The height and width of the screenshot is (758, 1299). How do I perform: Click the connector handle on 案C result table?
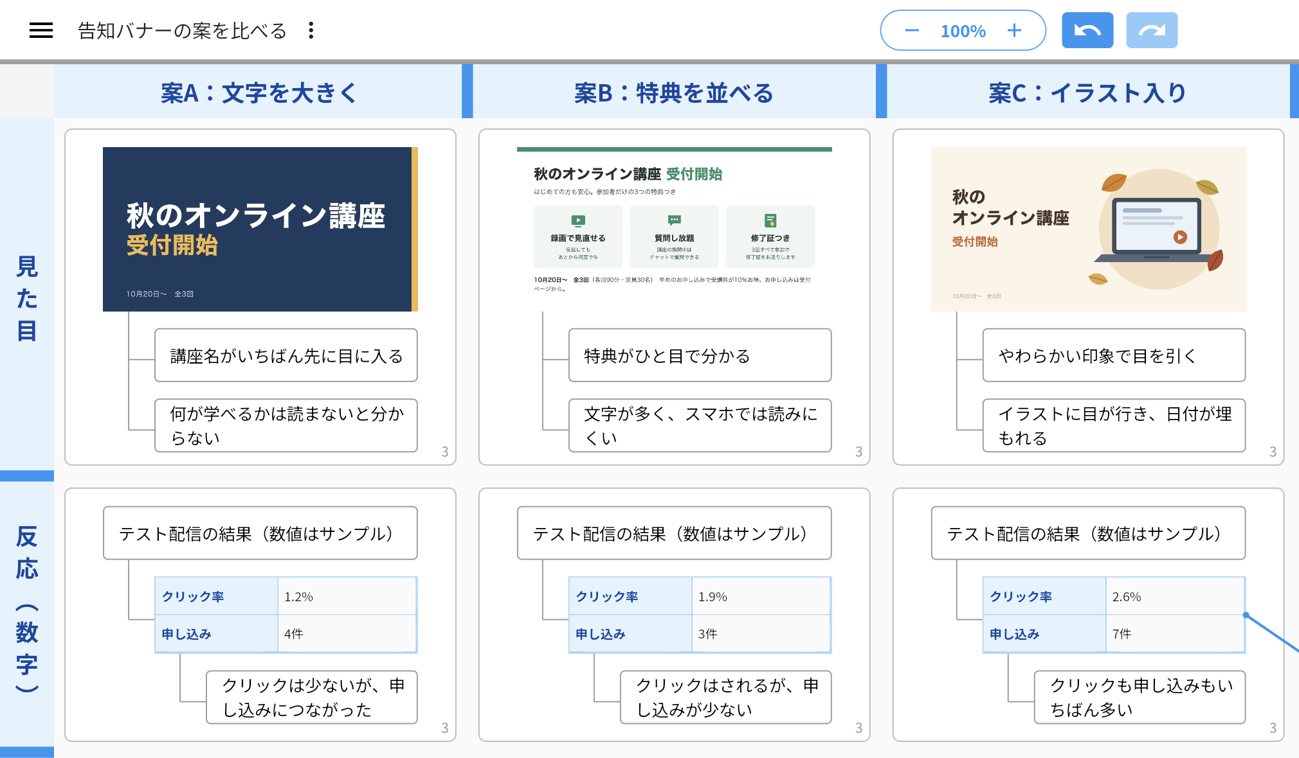point(1246,615)
